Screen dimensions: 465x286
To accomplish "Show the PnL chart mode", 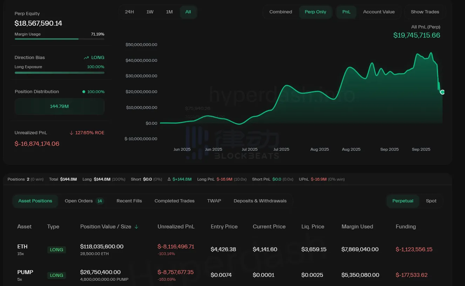I will pos(346,12).
